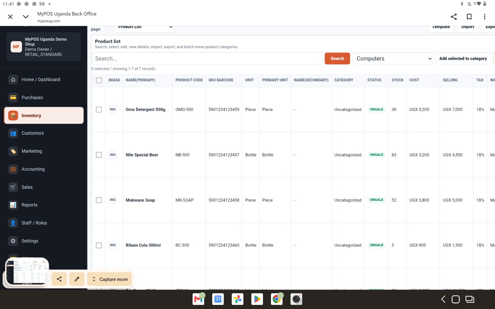Viewport: 495px width, 309px height.
Task: Check the Riham Cola 300ml row
Action: [99, 245]
